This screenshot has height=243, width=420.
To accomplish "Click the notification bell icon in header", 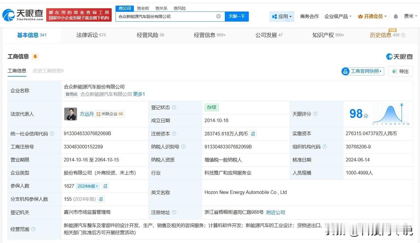I will [396, 16].
